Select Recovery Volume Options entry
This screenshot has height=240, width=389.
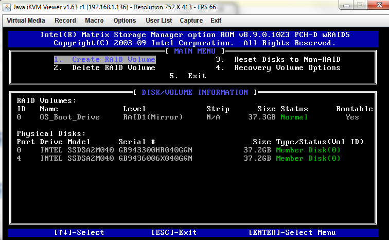click(x=278, y=68)
